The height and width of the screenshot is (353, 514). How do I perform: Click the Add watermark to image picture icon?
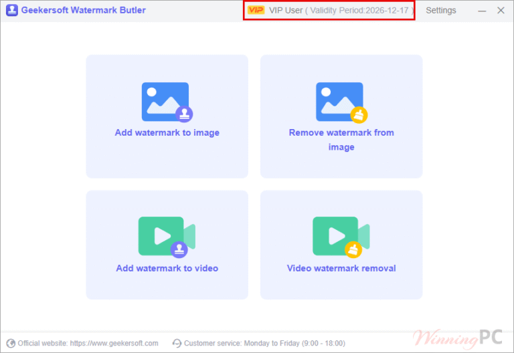[167, 102]
